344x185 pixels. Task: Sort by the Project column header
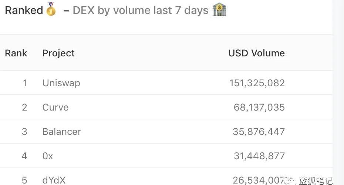[58, 53]
